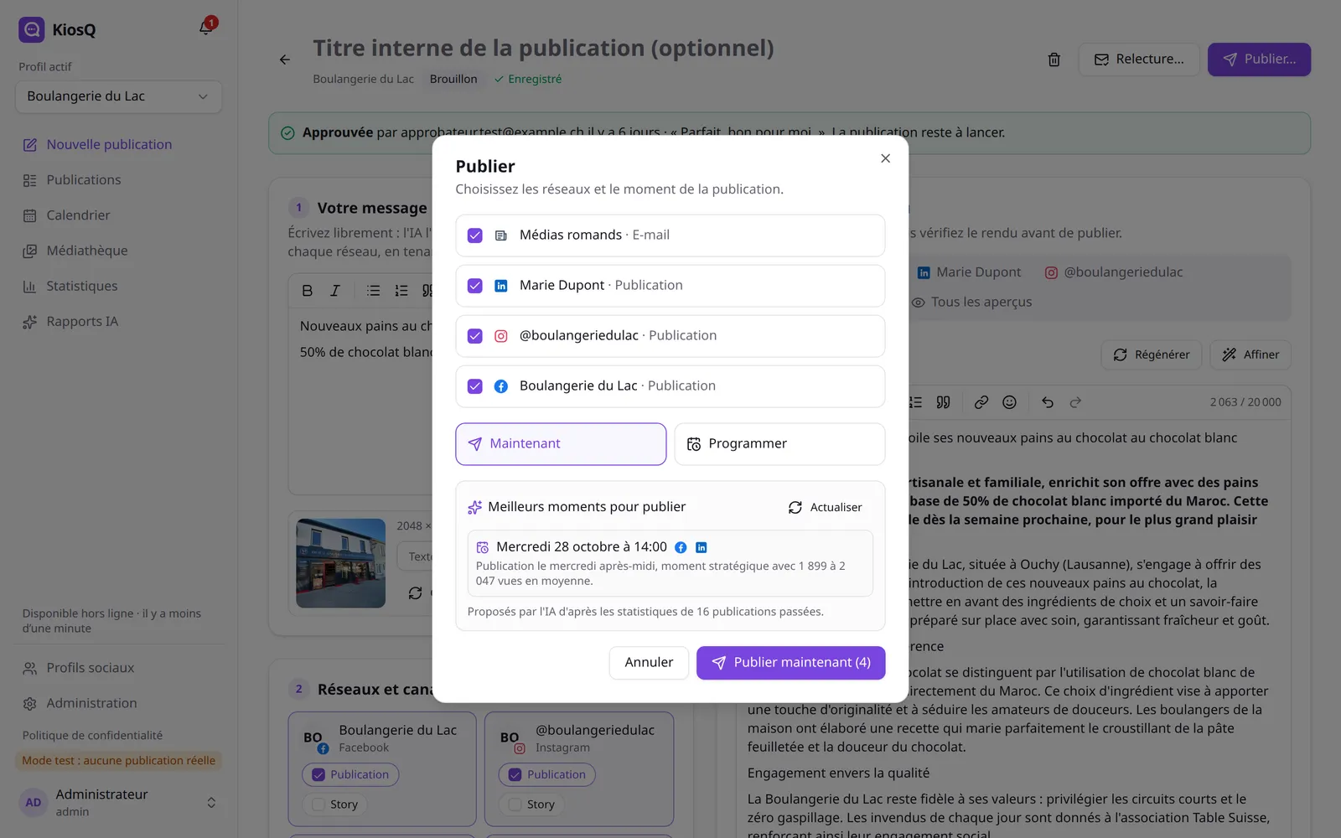The width and height of the screenshot is (1341, 838).
Task: Open Politique de confidentialité link
Action: pos(92,735)
